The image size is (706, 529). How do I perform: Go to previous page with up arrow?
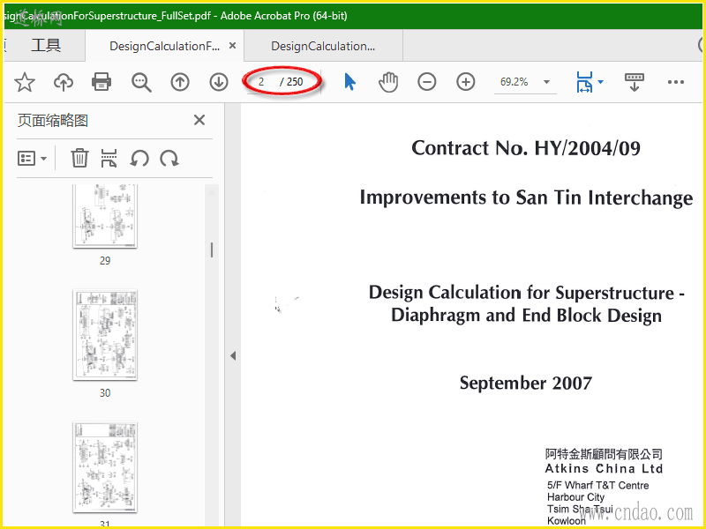[x=180, y=82]
